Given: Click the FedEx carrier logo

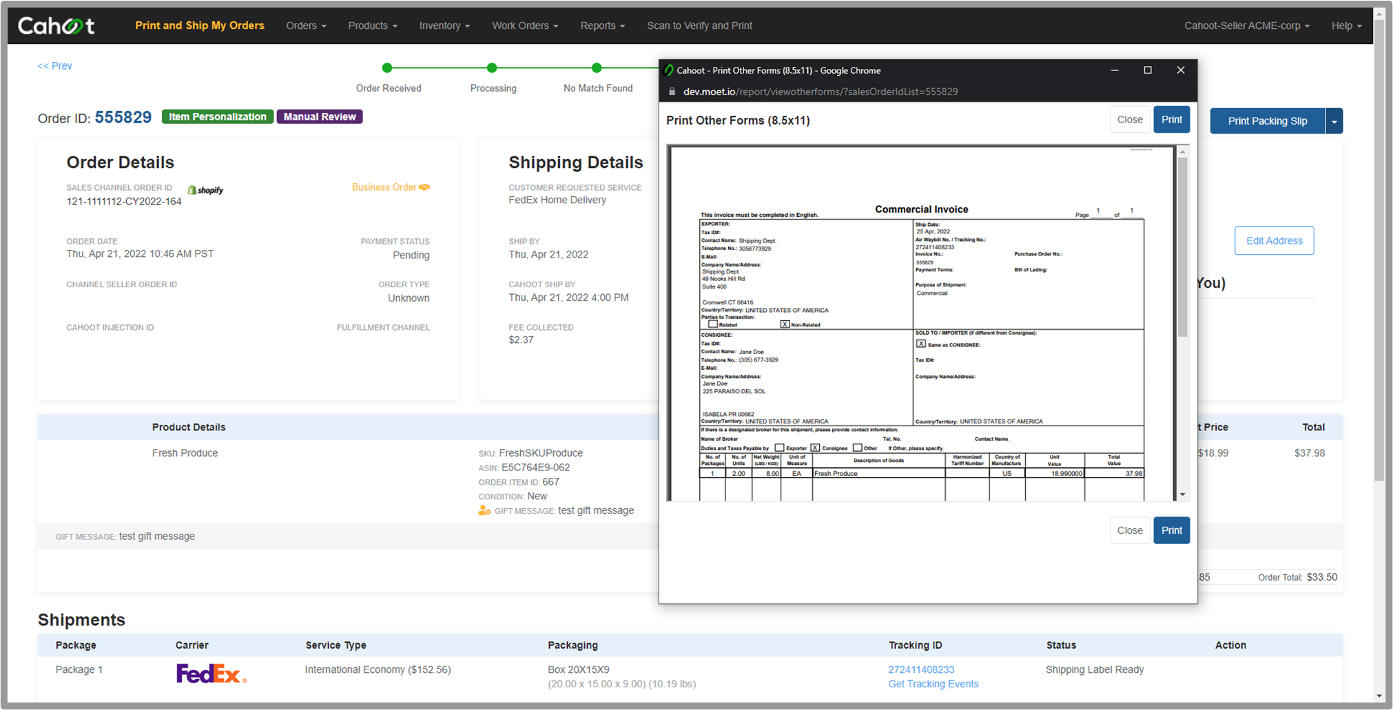Looking at the screenshot, I should pyautogui.click(x=211, y=674).
